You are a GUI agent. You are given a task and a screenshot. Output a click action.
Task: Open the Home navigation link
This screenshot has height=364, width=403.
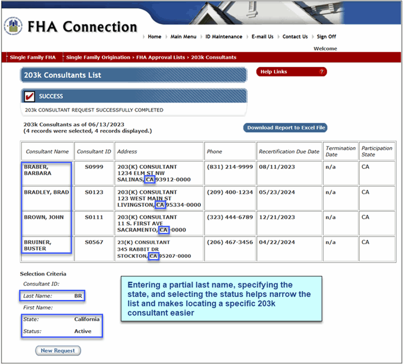click(155, 37)
